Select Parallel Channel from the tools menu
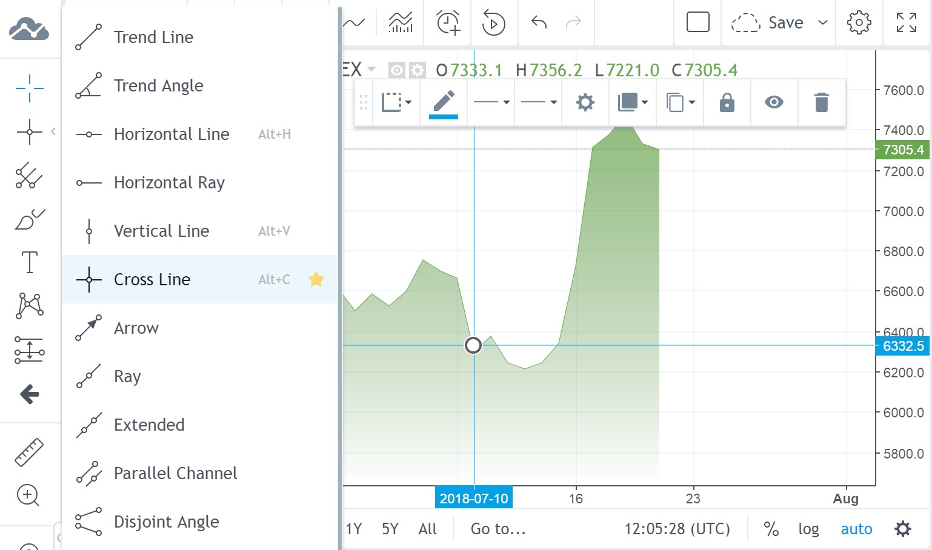 click(175, 473)
